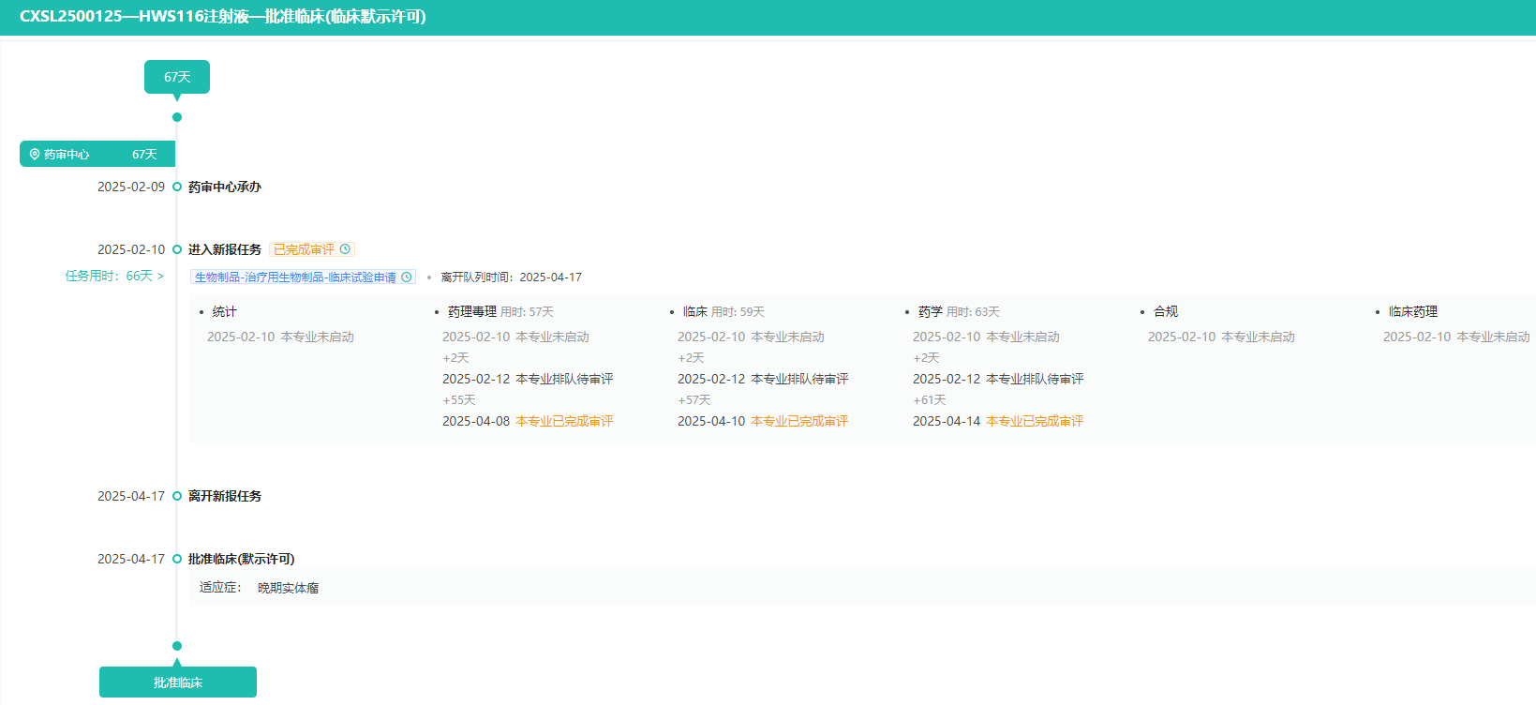Click the top starting dot of timeline

(x=177, y=117)
